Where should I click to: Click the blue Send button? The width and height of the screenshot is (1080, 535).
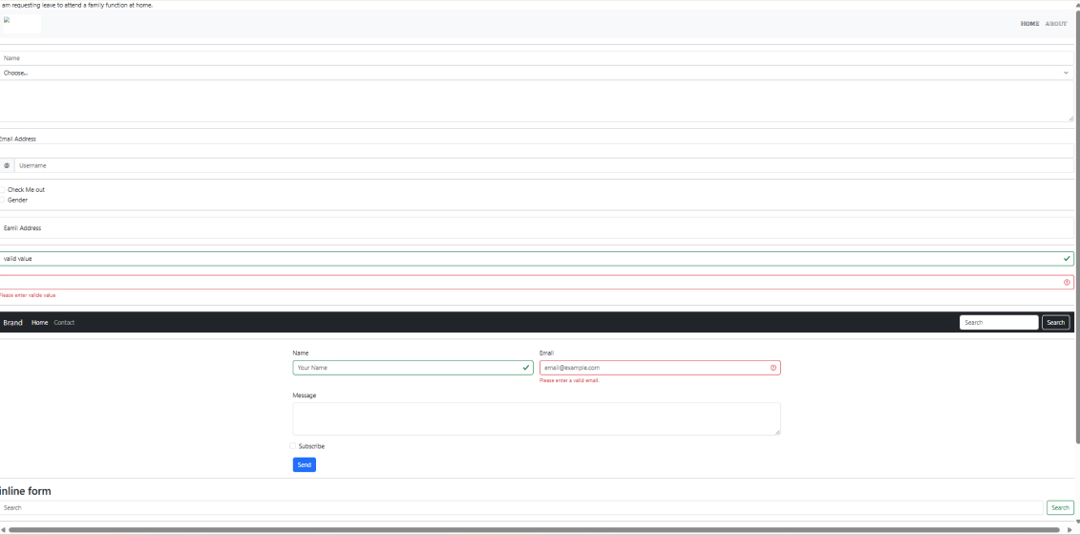[305, 464]
